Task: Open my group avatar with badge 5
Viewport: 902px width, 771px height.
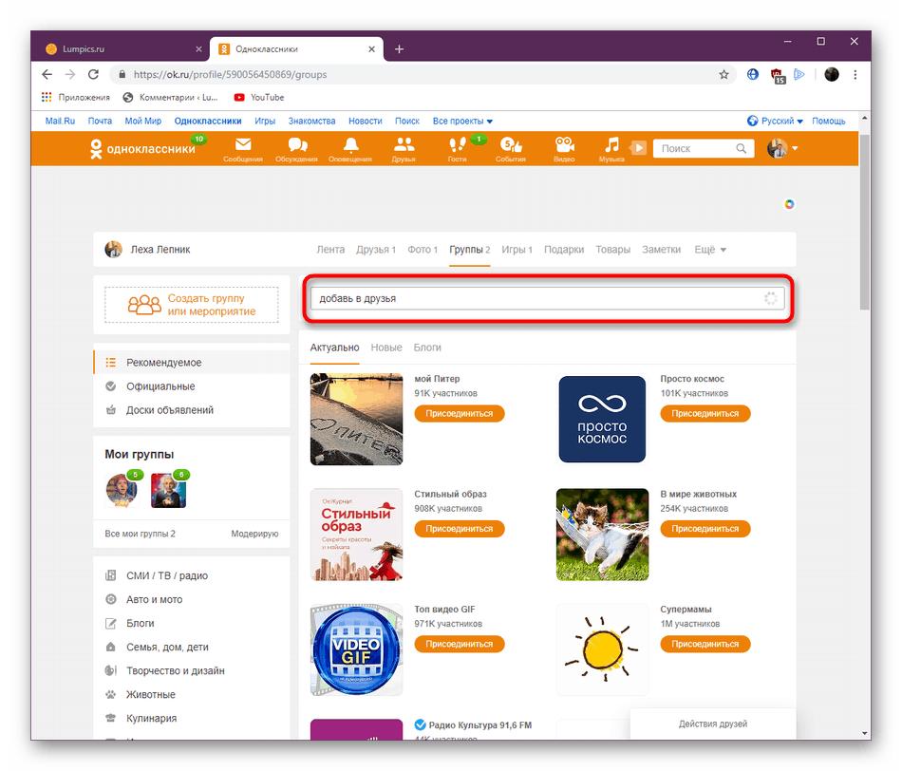Action: coord(122,490)
